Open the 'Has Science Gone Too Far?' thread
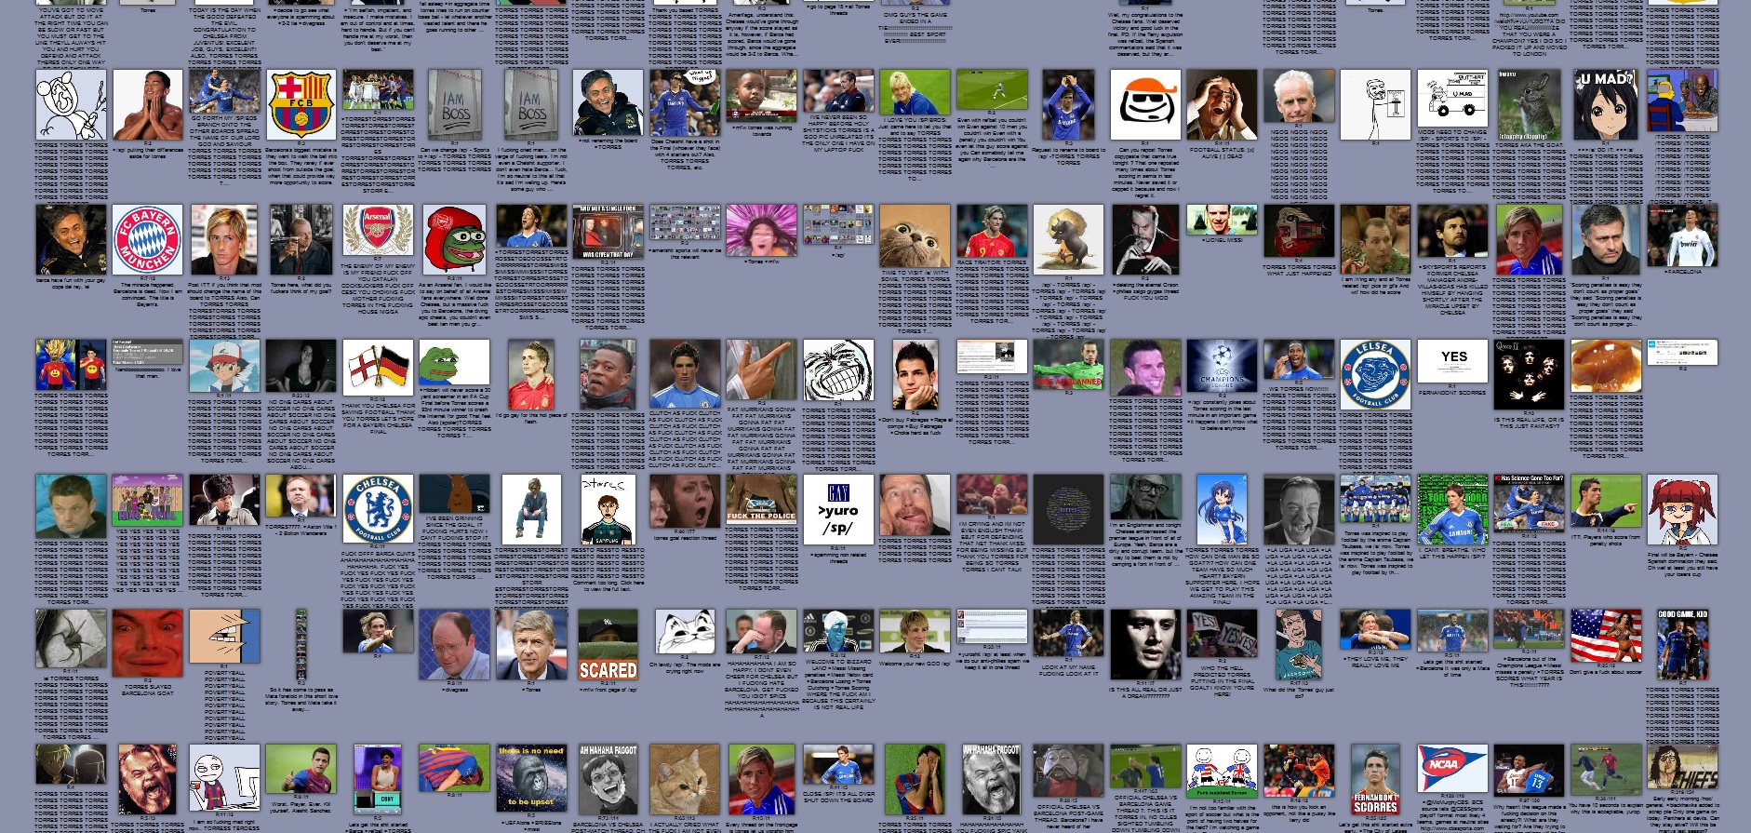Viewport: 1751px width, 833px height. point(1529,502)
